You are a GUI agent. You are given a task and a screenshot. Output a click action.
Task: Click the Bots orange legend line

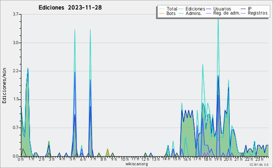162,13
